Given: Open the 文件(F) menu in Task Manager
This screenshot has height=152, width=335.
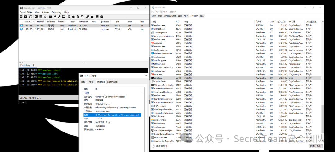Looking at the screenshot, I should (x=155, y=11).
